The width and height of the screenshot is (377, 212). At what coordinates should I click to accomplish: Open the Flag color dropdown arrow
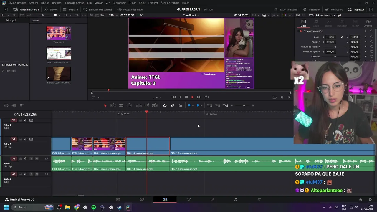[193, 105]
